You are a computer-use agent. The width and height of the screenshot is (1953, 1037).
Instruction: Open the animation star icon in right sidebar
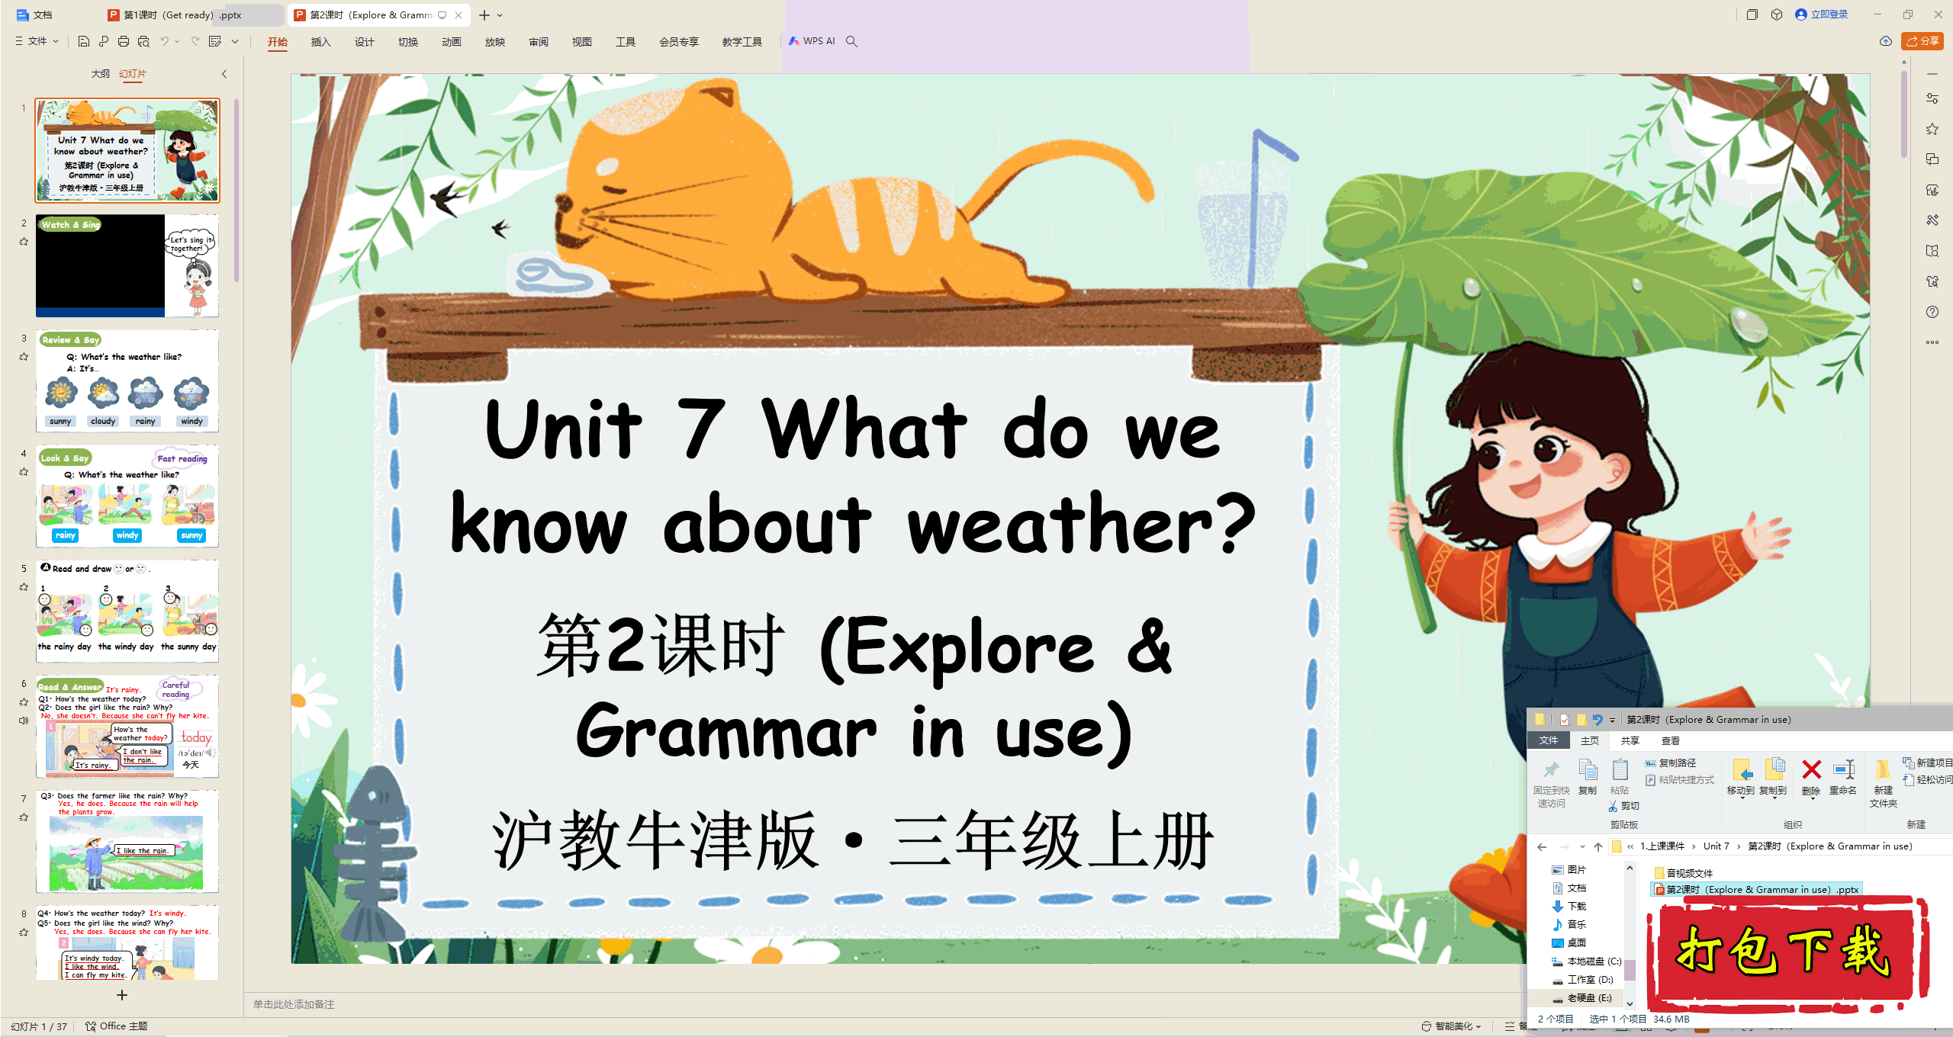(1932, 129)
